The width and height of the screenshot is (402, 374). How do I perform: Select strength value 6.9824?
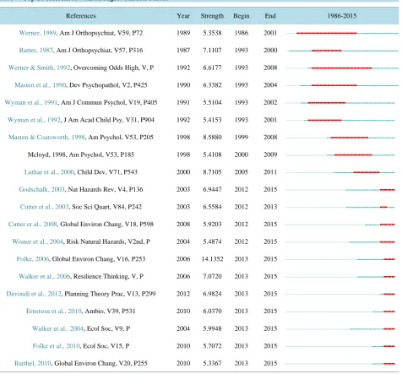212,294
